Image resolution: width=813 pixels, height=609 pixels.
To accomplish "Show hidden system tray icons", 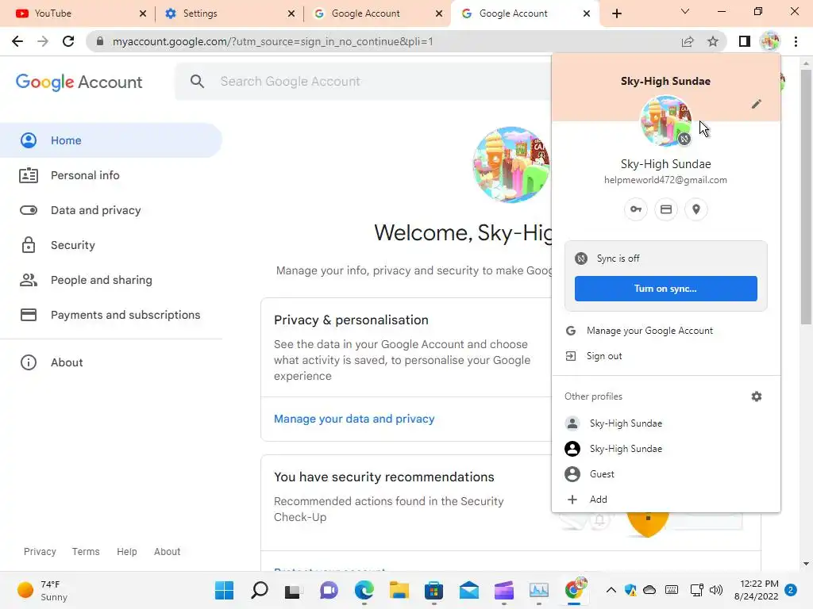I will pos(611,590).
